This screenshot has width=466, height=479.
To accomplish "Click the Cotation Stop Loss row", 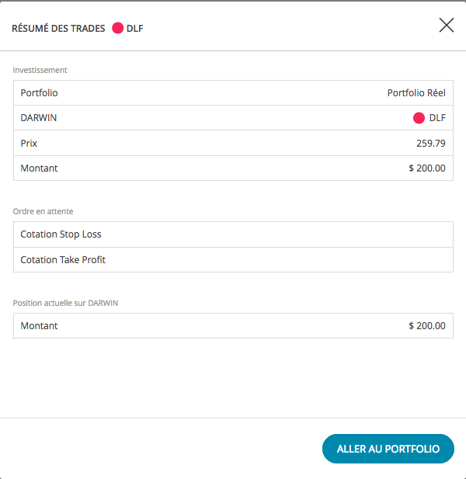I will tap(233, 234).
